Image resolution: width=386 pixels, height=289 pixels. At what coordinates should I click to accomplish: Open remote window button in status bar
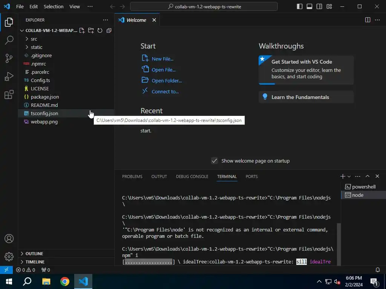point(6,270)
